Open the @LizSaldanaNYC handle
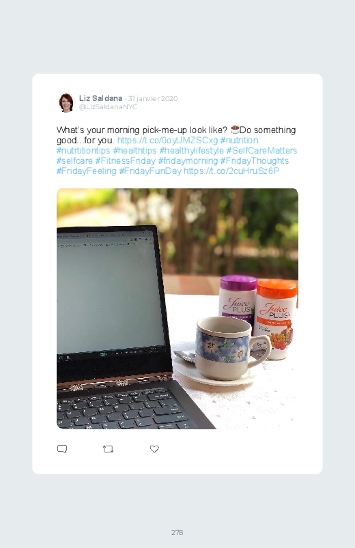The height and width of the screenshot is (548, 355). click(x=108, y=107)
